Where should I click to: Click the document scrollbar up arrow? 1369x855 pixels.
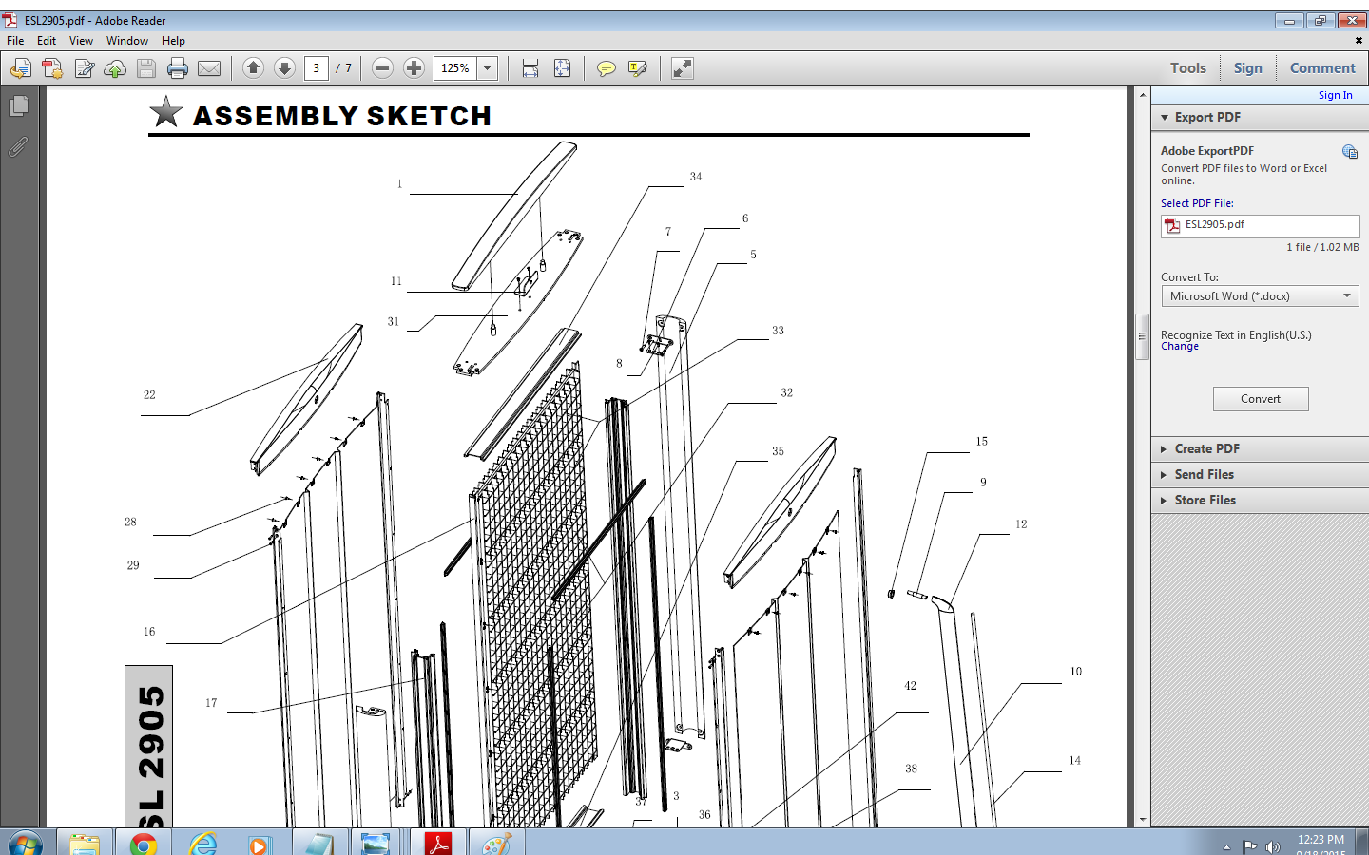pyautogui.click(x=1143, y=95)
